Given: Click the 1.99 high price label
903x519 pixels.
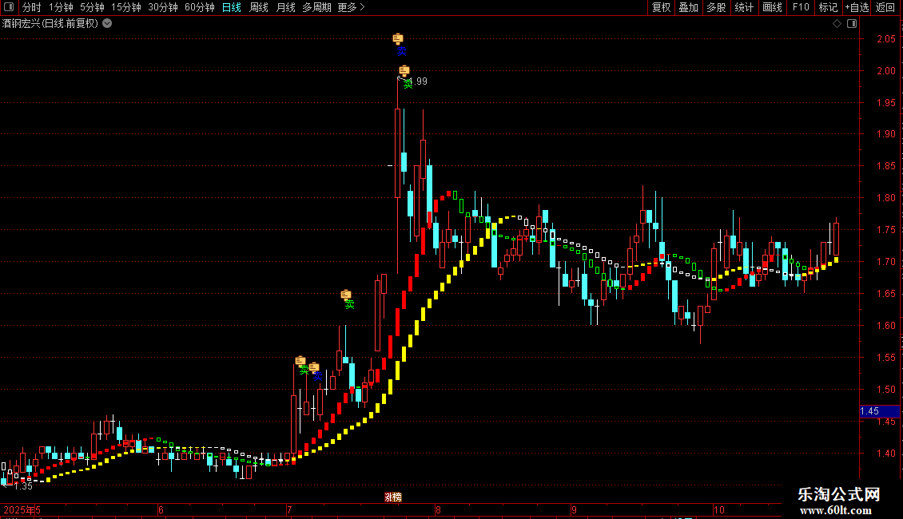Looking at the screenshot, I should tap(419, 81).
